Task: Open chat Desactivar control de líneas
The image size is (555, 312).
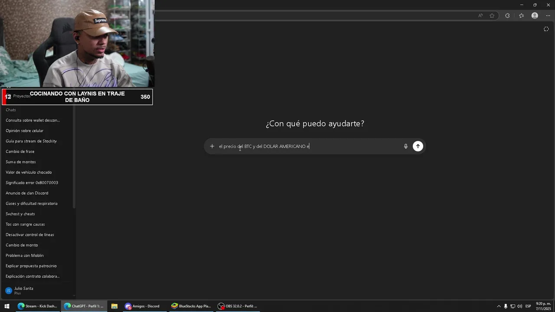Action: pyautogui.click(x=30, y=235)
